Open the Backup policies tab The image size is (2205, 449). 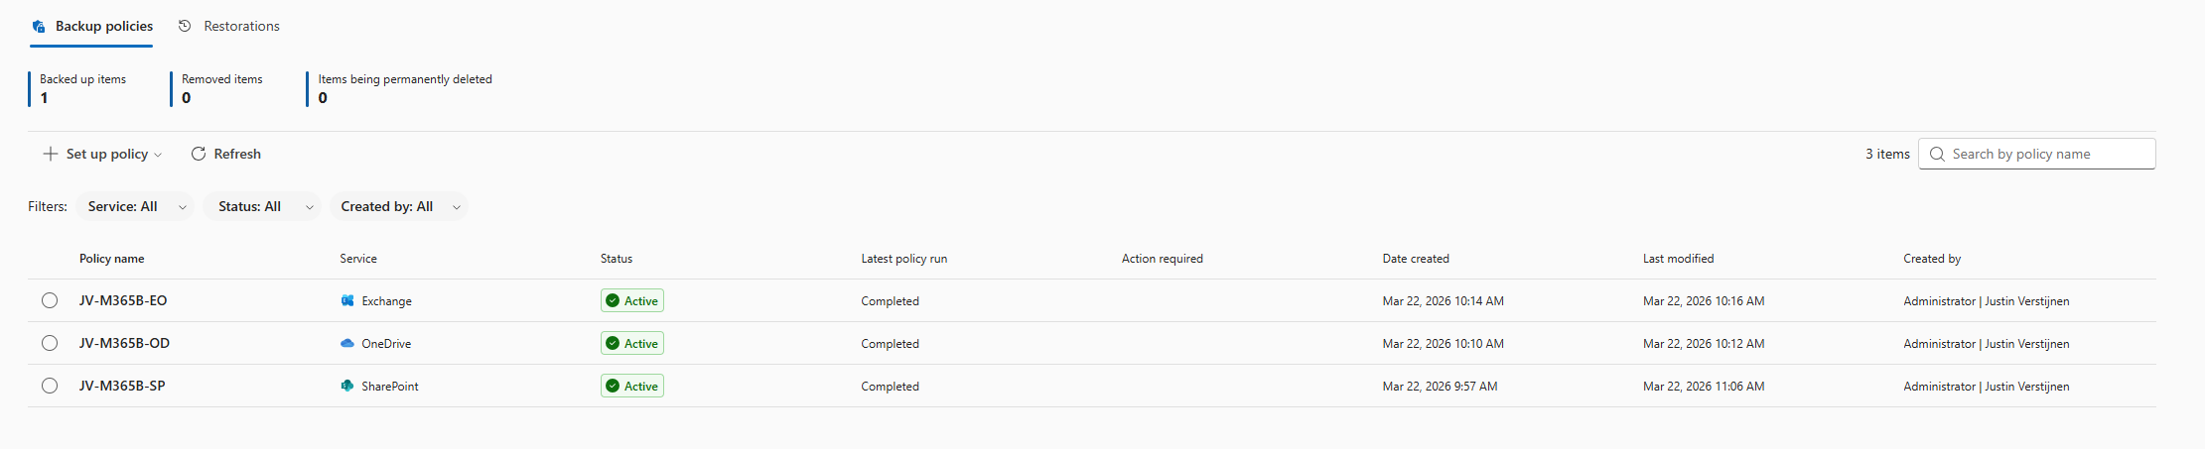[x=104, y=26]
